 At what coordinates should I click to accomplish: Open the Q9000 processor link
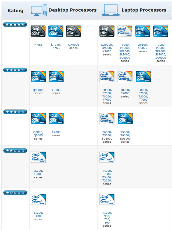143,48
